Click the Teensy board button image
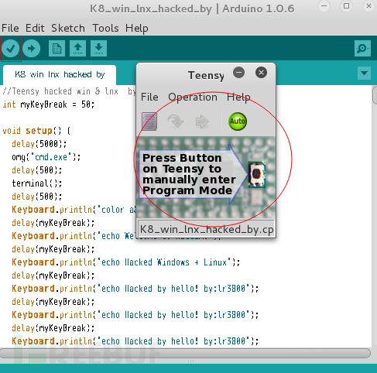 tap(257, 174)
